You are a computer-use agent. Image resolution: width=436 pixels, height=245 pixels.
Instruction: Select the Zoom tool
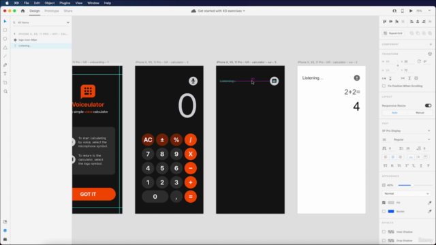[5, 91]
